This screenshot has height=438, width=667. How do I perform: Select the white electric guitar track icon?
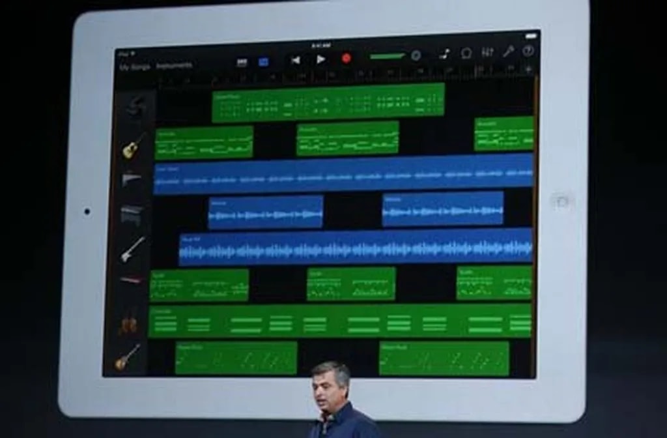[x=133, y=250]
